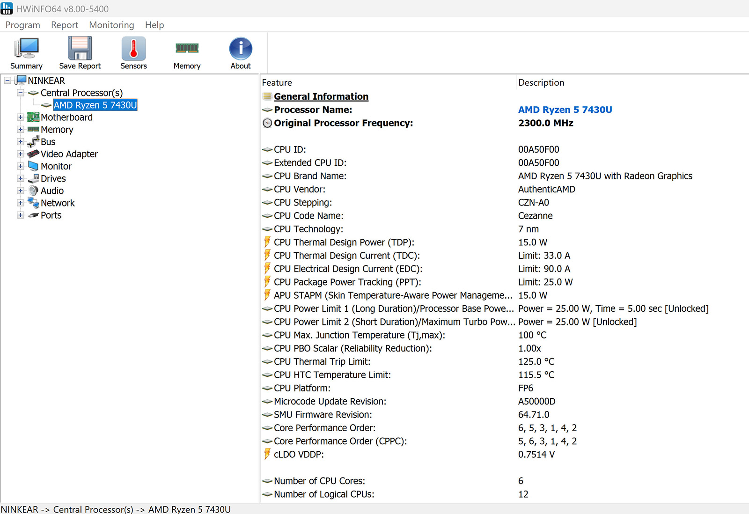Select Number of CPU Cores row
The image size is (749, 514).
click(504, 481)
